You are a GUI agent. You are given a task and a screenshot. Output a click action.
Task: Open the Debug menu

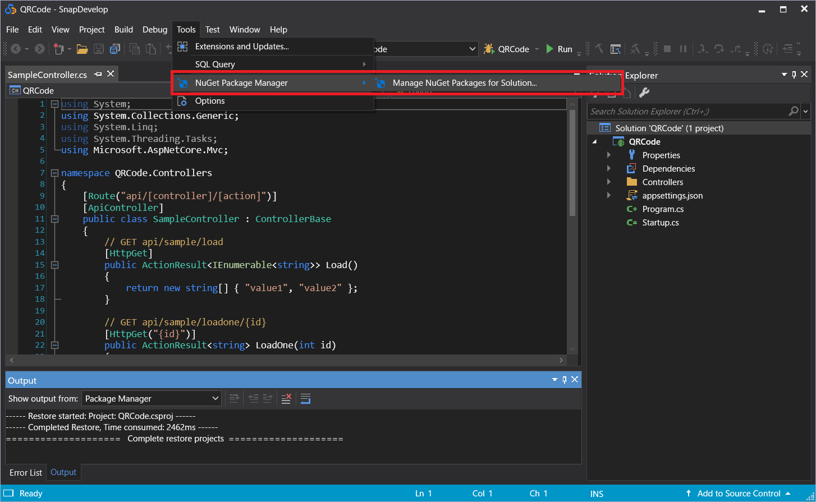coord(155,29)
